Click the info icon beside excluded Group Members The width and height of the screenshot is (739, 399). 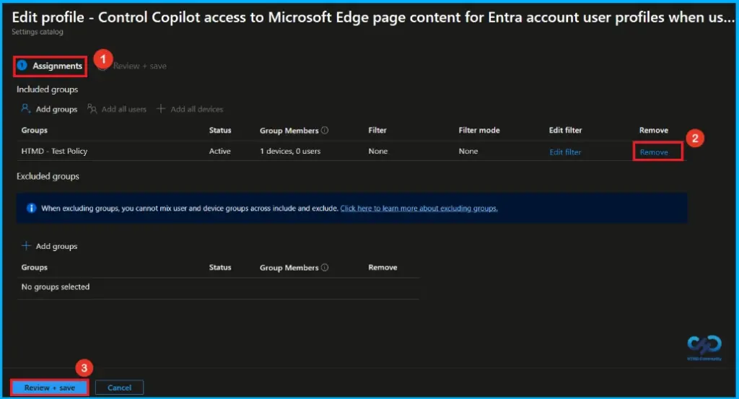click(x=325, y=268)
